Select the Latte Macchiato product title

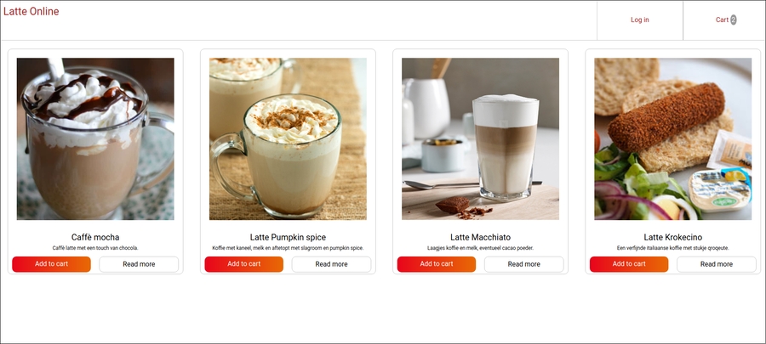pos(480,237)
